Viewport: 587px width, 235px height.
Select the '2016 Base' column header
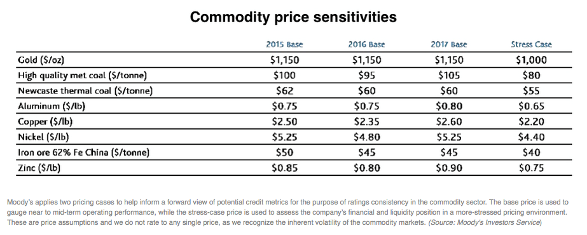pos(366,44)
